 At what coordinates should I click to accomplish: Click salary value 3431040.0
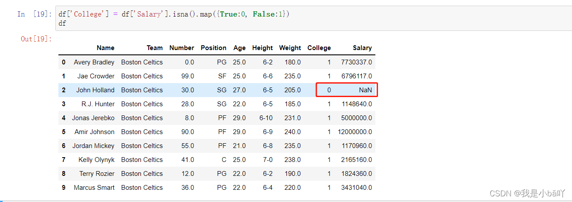(357, 188)
